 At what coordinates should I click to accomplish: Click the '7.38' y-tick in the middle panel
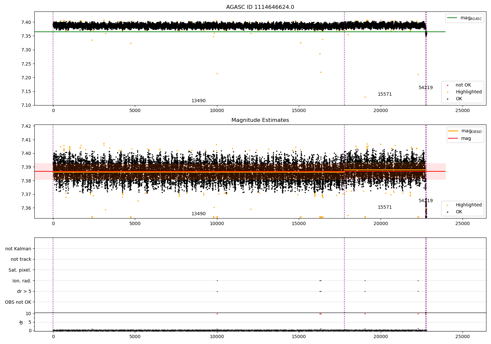pos(26,181)
